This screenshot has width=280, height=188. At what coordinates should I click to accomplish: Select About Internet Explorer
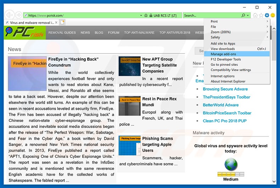coord(237,81)
